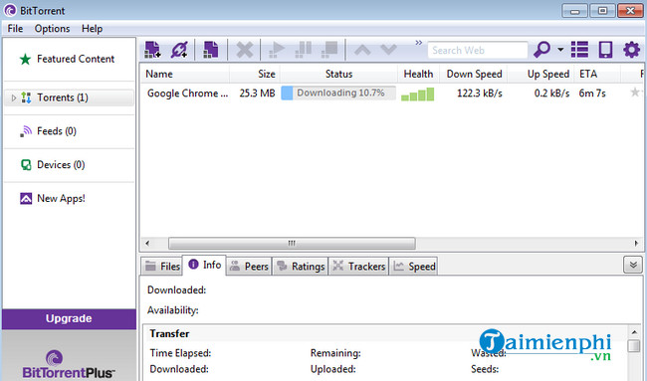Click the Featured Content star icon

[x=25, y=59]
